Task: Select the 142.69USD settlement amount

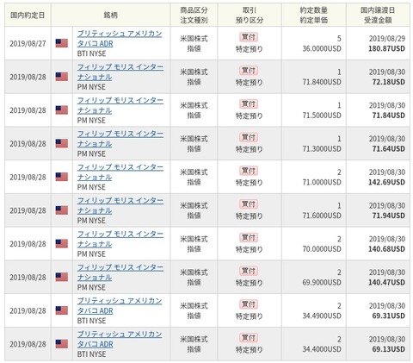Action: 386,182
